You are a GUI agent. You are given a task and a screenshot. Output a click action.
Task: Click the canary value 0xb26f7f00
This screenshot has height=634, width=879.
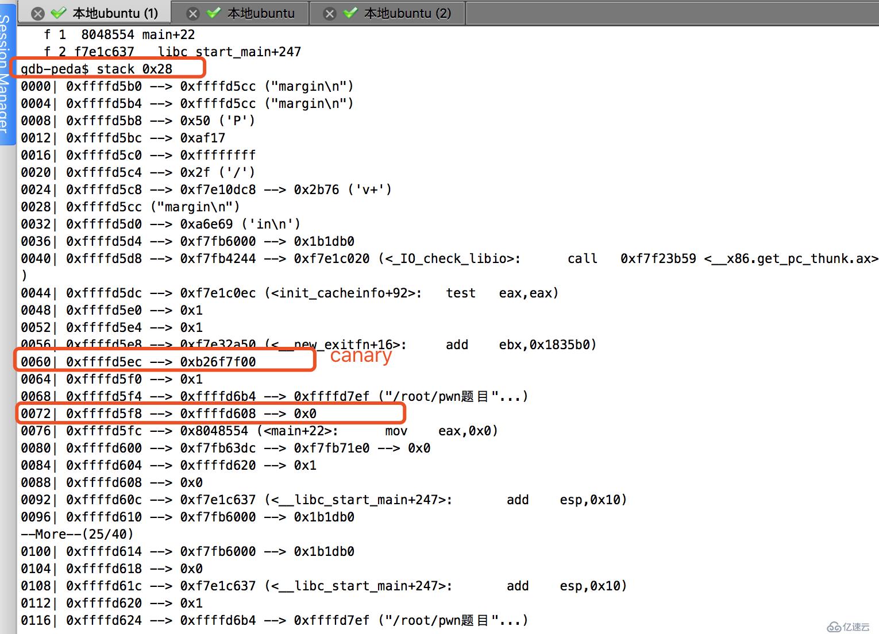218,362
